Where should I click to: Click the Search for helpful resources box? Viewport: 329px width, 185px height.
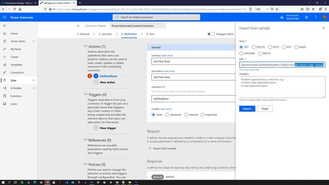tap(156, 17)
